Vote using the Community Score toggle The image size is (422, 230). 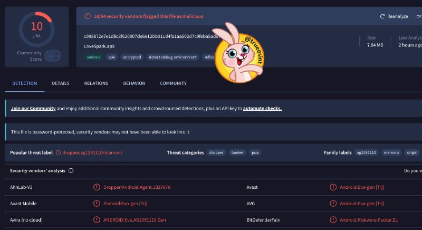53,56
